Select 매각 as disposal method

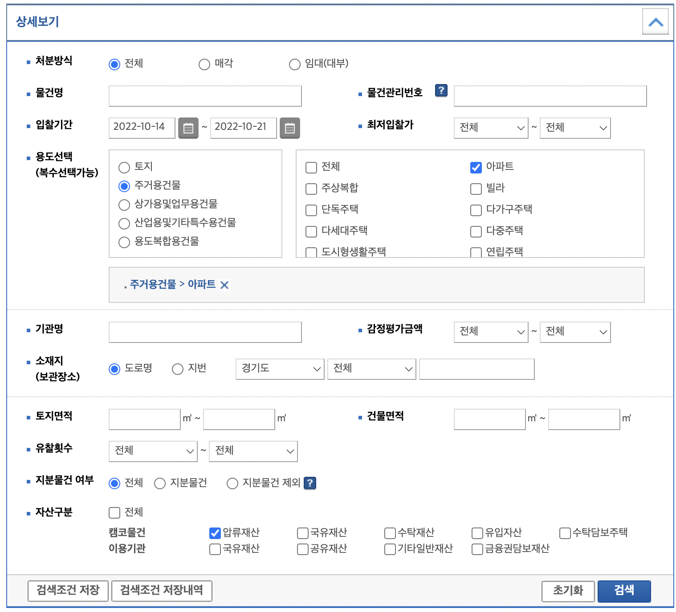tap(204, 64)
